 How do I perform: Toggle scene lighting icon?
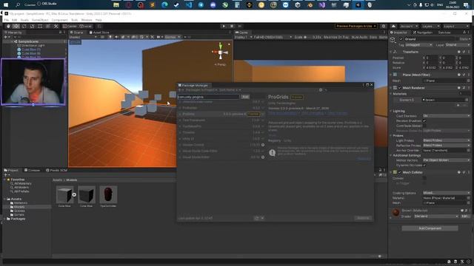tap(110, 37)
